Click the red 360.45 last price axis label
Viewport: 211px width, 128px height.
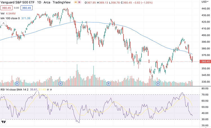click(x=205, y=62)
